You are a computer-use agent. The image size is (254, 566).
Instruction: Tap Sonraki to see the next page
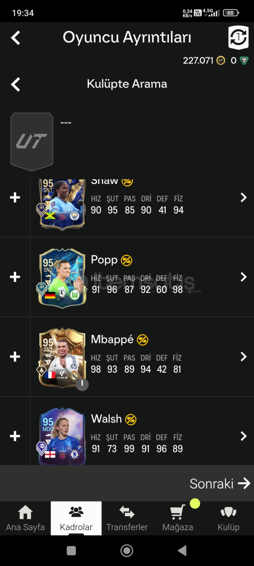pos(220,483)
